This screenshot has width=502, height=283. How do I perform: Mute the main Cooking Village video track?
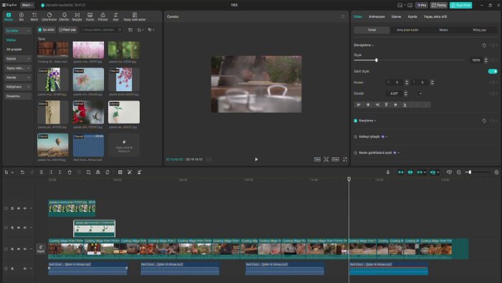pos(25,249)
